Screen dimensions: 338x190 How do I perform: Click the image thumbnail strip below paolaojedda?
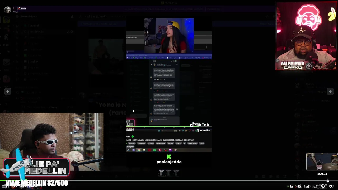pos(169,173)
